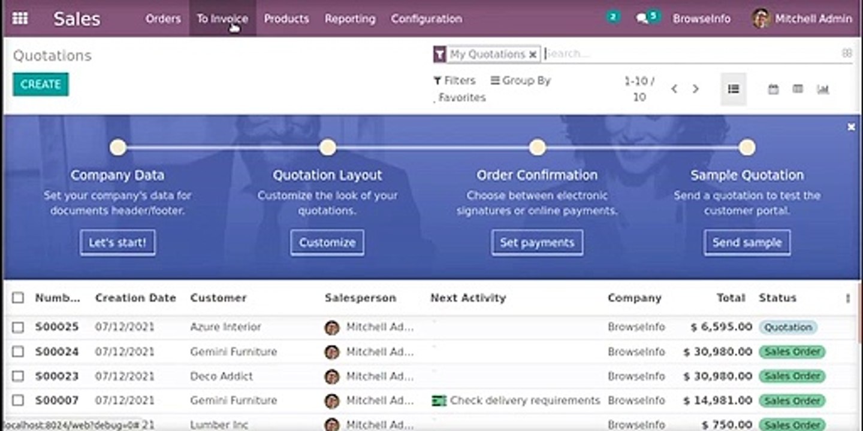Click the Send sample button
The height and width of the screenshot is (431, 863).
[x=747, y=242]
